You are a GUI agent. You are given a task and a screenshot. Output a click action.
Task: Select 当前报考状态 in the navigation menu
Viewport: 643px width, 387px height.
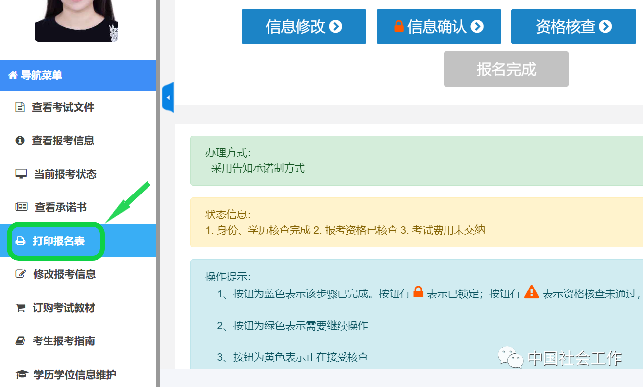(x=65, y=174)
